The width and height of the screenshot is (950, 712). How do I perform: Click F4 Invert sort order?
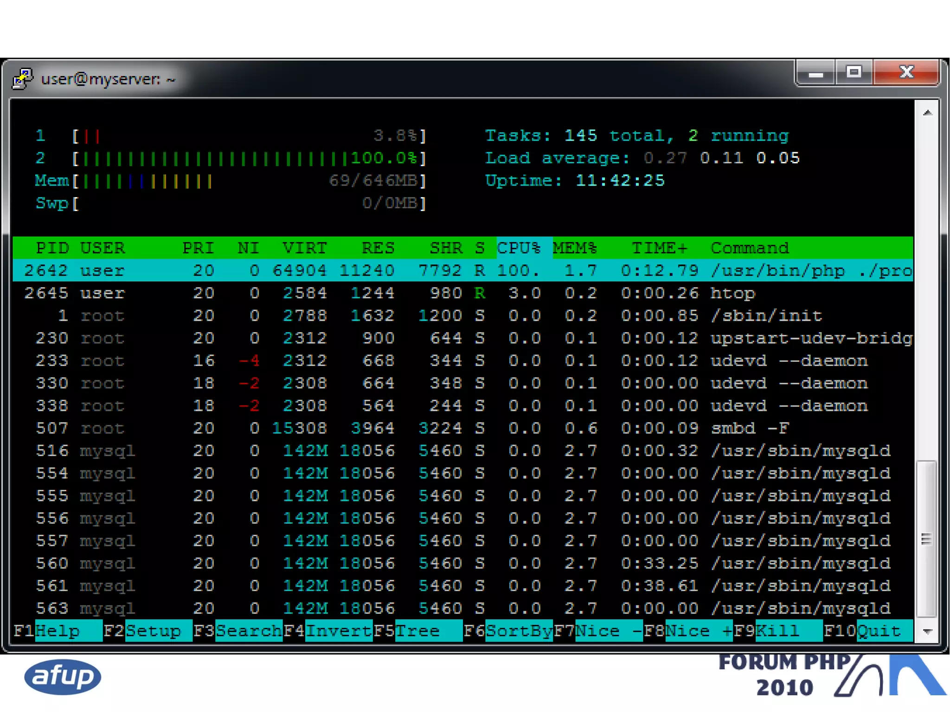[339, 631]
